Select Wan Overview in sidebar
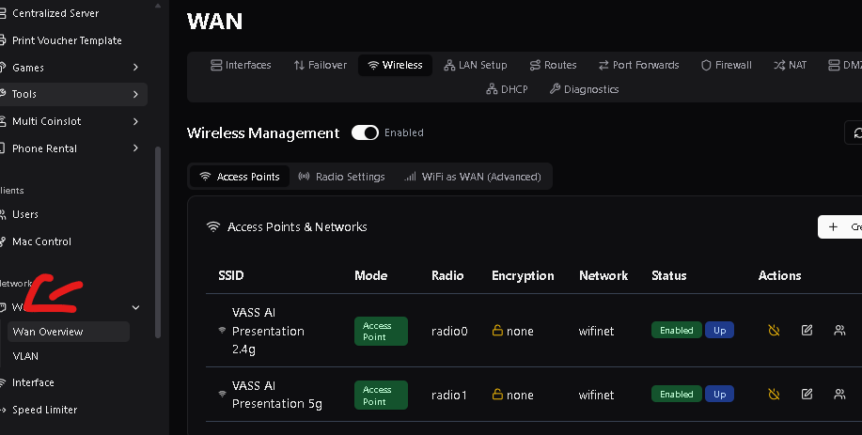 tap(69, 332)
